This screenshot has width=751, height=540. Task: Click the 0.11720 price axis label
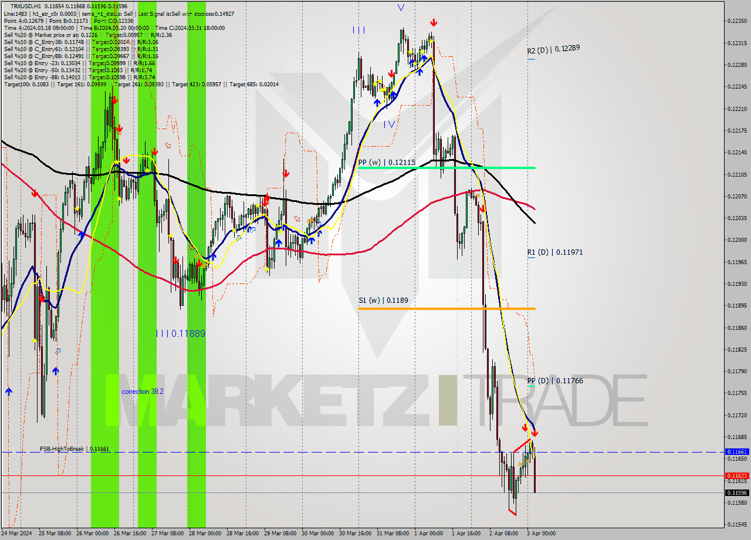[738, 416]
